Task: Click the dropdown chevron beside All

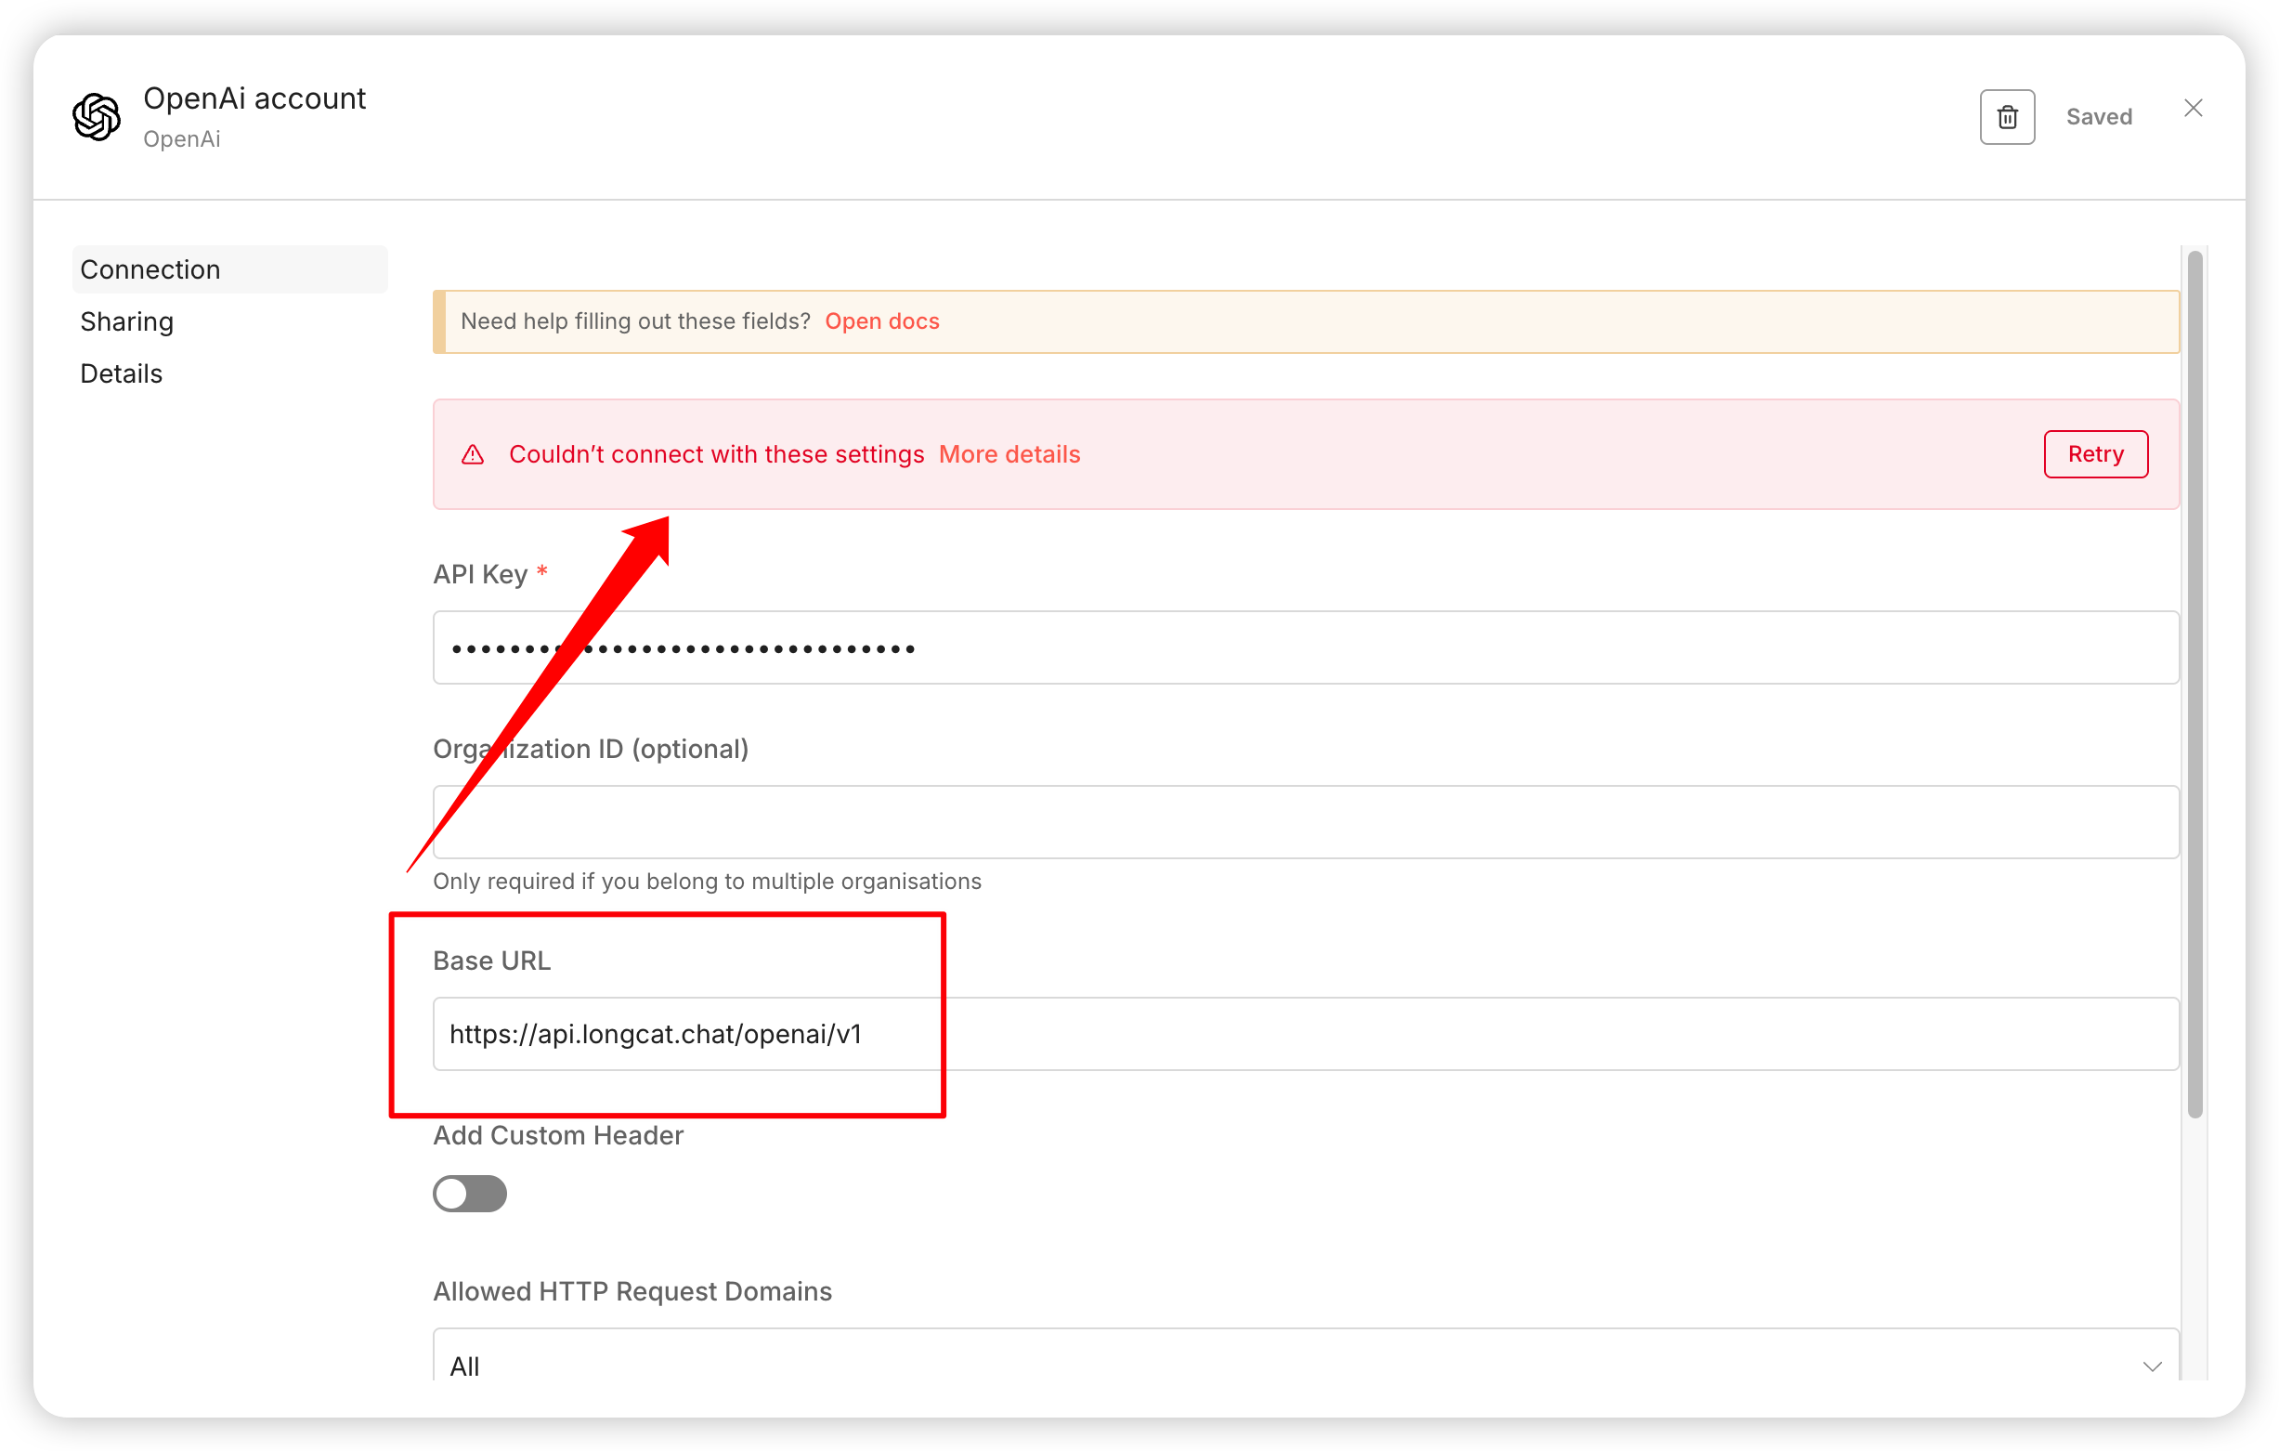Action: (x=2151, y=1366)
